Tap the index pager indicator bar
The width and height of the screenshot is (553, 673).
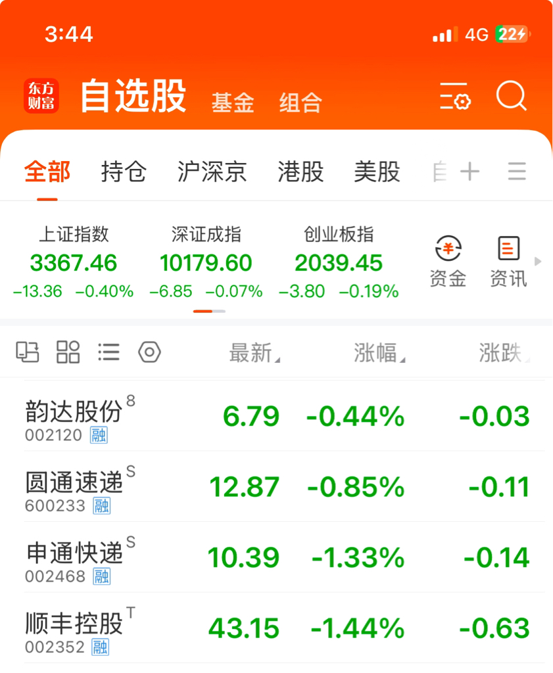pyautogui.click(x=209, y=311)
